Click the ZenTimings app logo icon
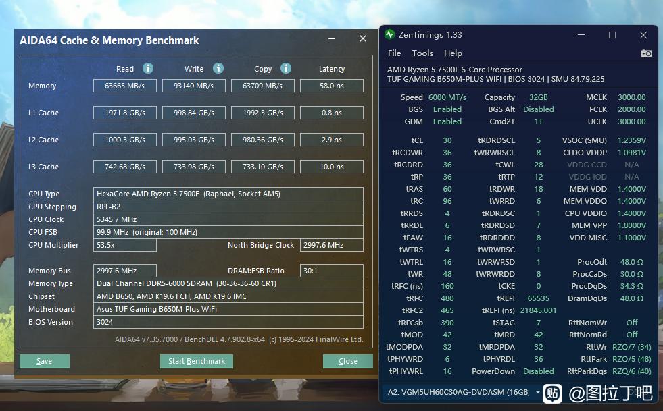Image resolution: width=663 pixels, height=411 pixels. (389, 34)
